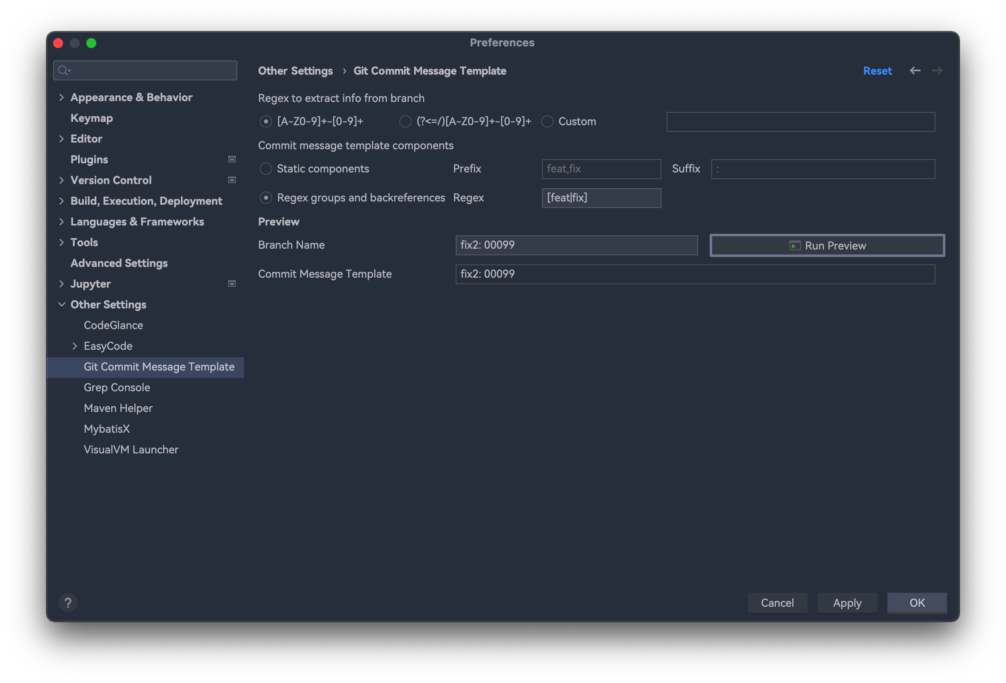Click the Apply button
The image size is (1006, 683).
tap(847, 603)
